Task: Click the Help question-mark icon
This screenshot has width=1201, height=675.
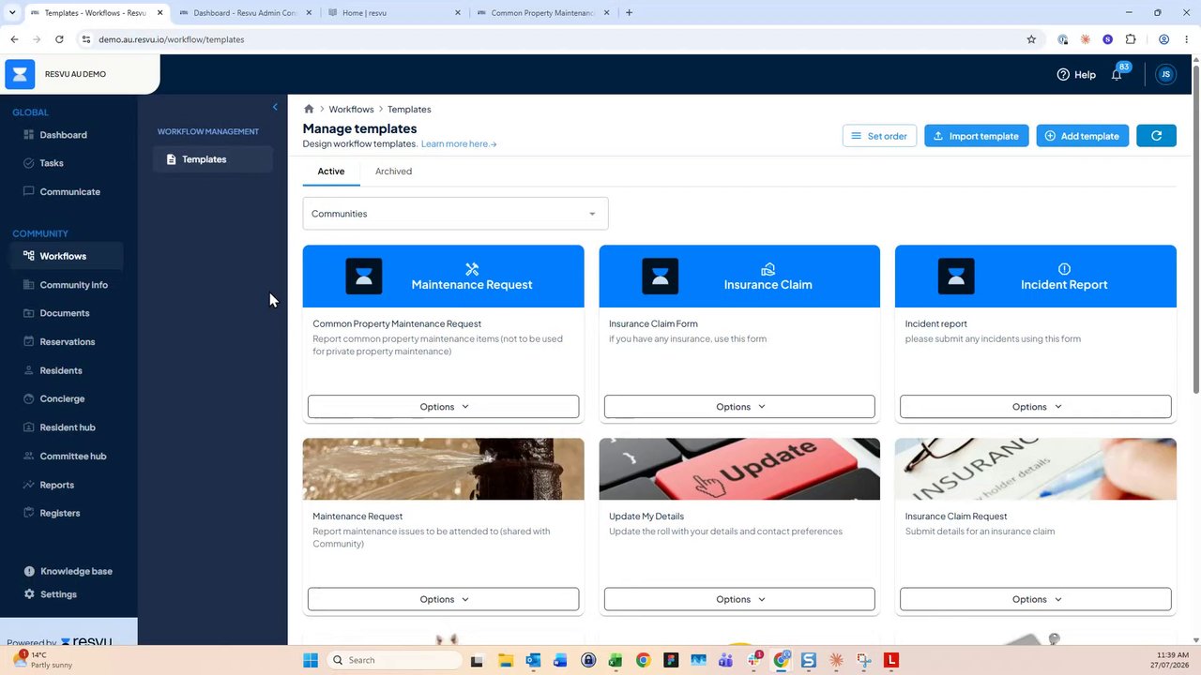Action: [x=1063, y=74]
